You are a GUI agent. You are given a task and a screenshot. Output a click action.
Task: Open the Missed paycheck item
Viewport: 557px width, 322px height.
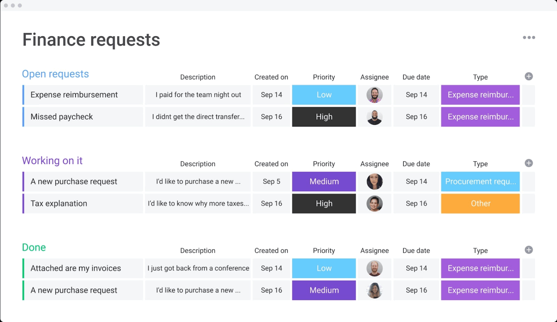pos(62,117)
